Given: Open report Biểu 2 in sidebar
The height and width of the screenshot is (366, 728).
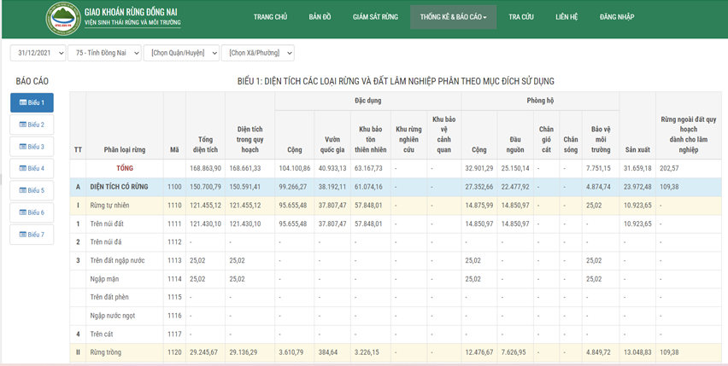Looking at the screenshot, I should pyautogui.click(x=32, y=125).
